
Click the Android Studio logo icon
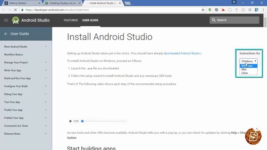[15, 20]
